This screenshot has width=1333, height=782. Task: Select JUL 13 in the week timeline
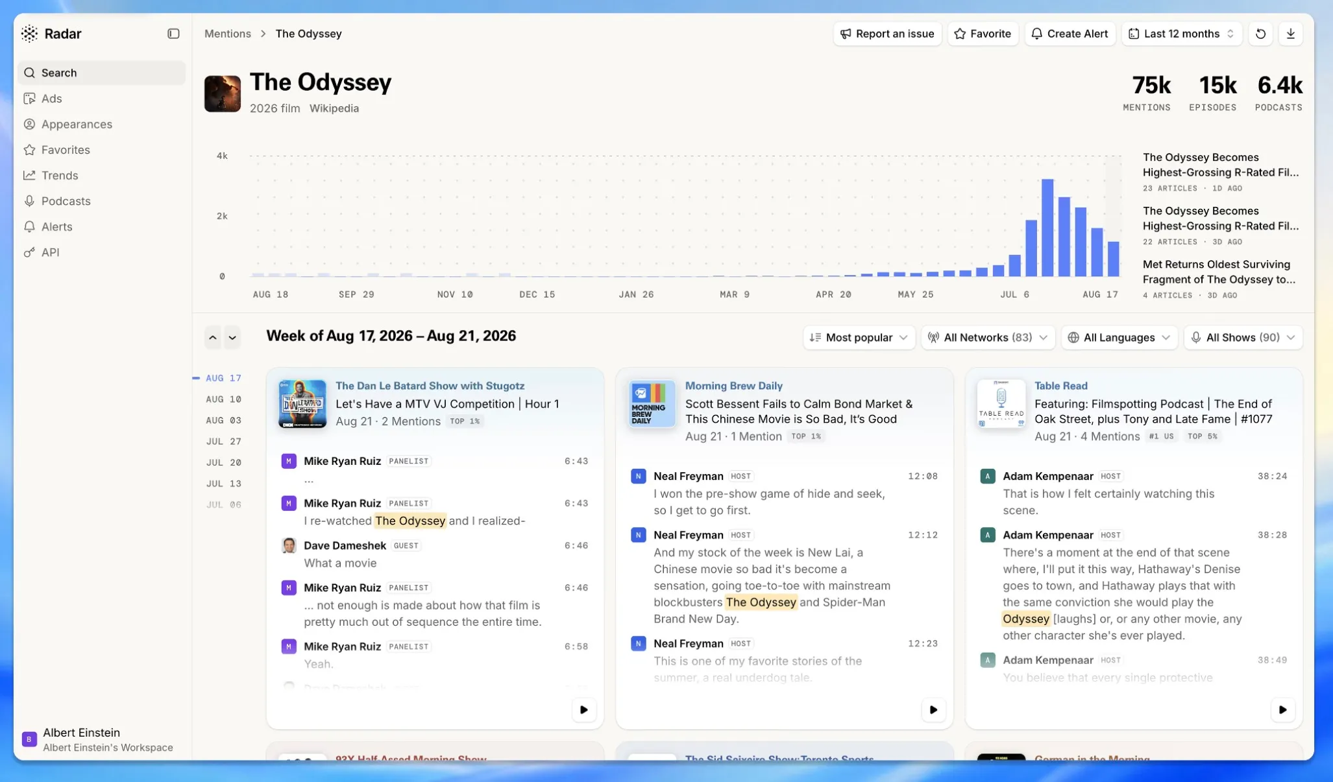[223, 484]
